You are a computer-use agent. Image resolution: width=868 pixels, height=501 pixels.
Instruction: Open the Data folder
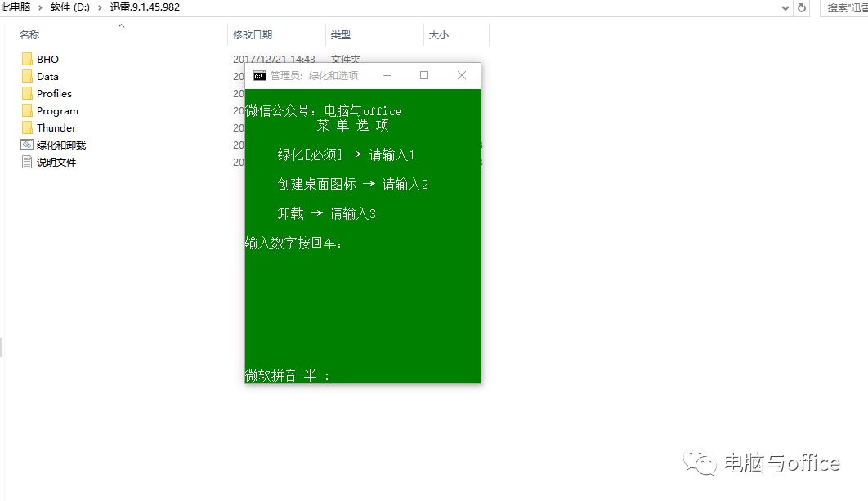(x=48, y=76)
